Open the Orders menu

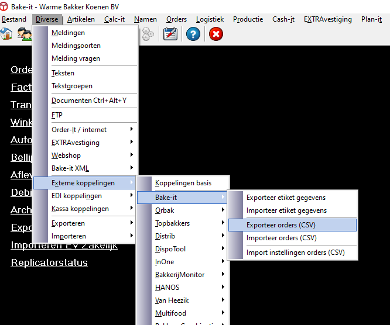click(176, 19)
